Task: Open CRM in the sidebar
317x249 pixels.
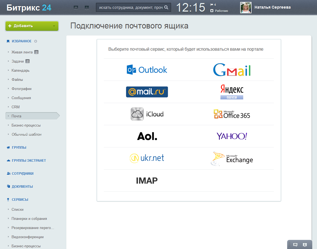Action: [15, 107]
